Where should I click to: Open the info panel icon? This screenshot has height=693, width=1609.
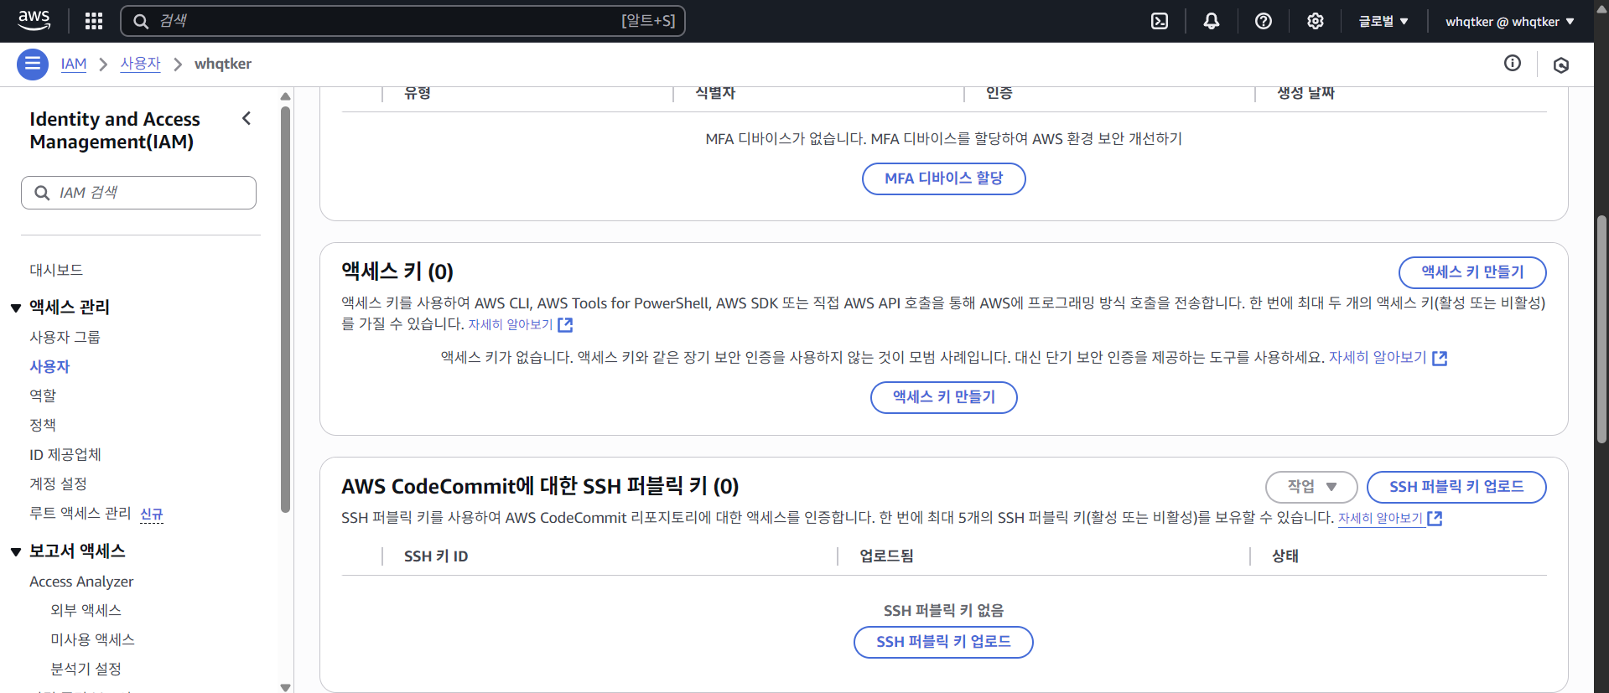pos(1513,63)
